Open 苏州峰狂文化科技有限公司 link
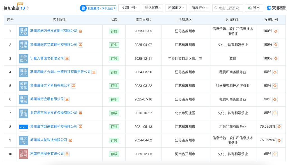The width and height of the screenshot is (288, 165). tap(50, 85)
